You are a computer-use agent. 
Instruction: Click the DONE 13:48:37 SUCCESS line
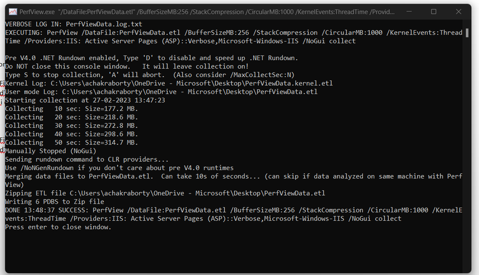tap(234, 214)
